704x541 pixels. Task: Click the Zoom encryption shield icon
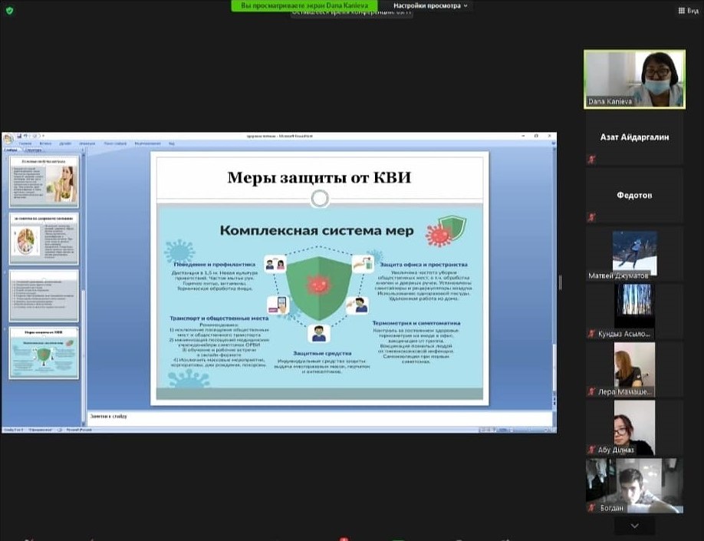click(x=9, y=11)
